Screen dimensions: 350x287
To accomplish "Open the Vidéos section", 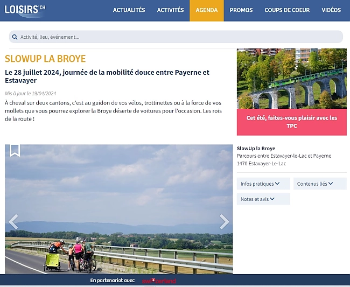I will (x=331, y=10).
